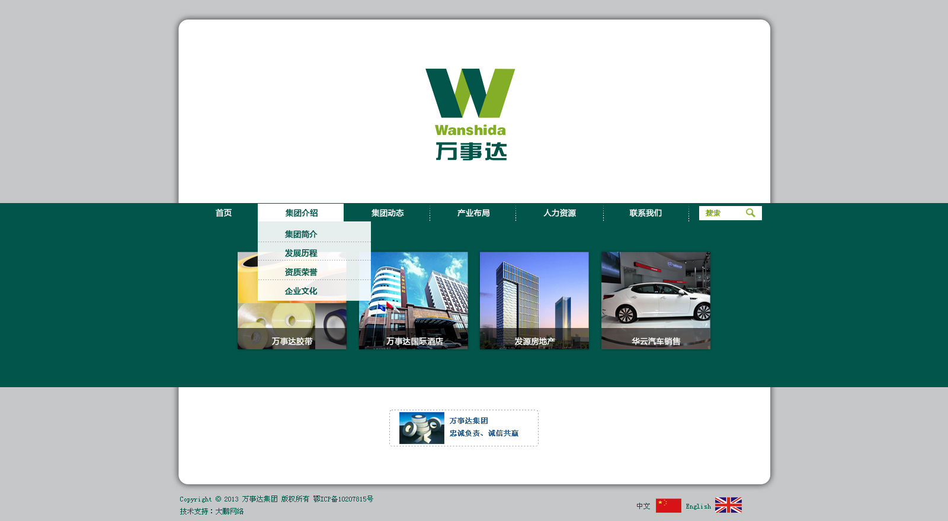948x521 pixels.
Task: Click the 万事达集团 banner text
Action: point(469,421)
